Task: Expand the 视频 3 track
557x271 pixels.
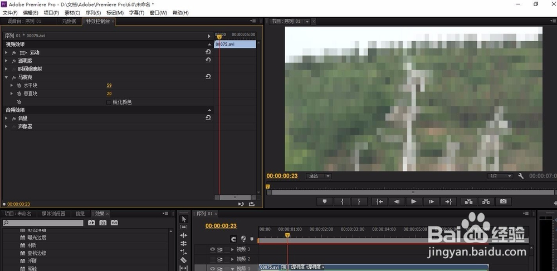Action: 233,249
